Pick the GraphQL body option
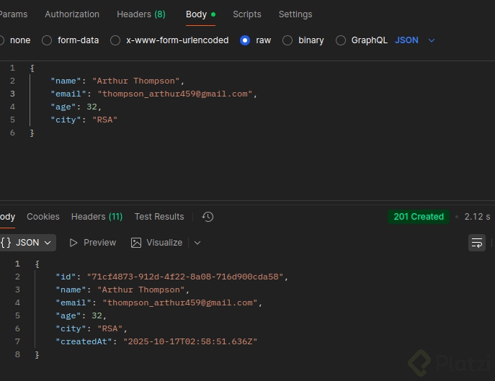 pyautogui.click(x=341, y=40)
